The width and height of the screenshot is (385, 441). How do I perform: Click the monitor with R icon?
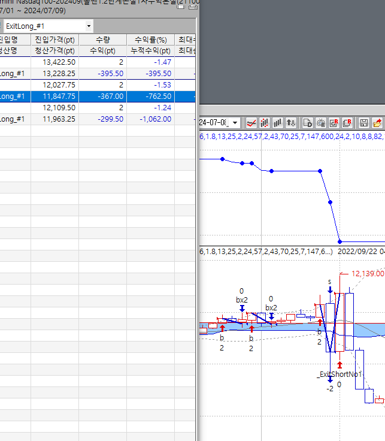(321, 123)
